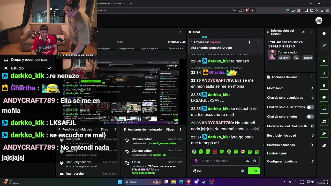Click the Brave Shields lion icon
331x186 pixels.
(x=247, y=10)
